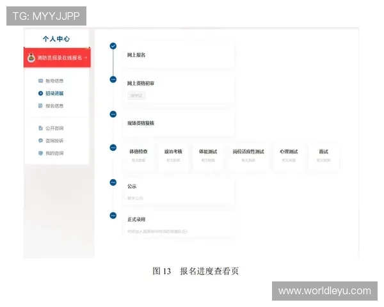This screenshot has width=384, height=307.
Task: Select 招录进展 in the sidebar
Action: pos(51,93)
